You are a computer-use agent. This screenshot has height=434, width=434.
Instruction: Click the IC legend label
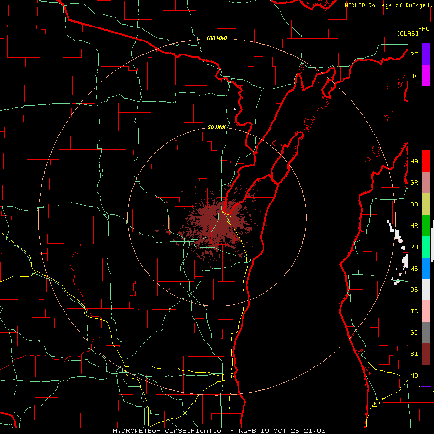pyautogui.click(x=414, y=311)
